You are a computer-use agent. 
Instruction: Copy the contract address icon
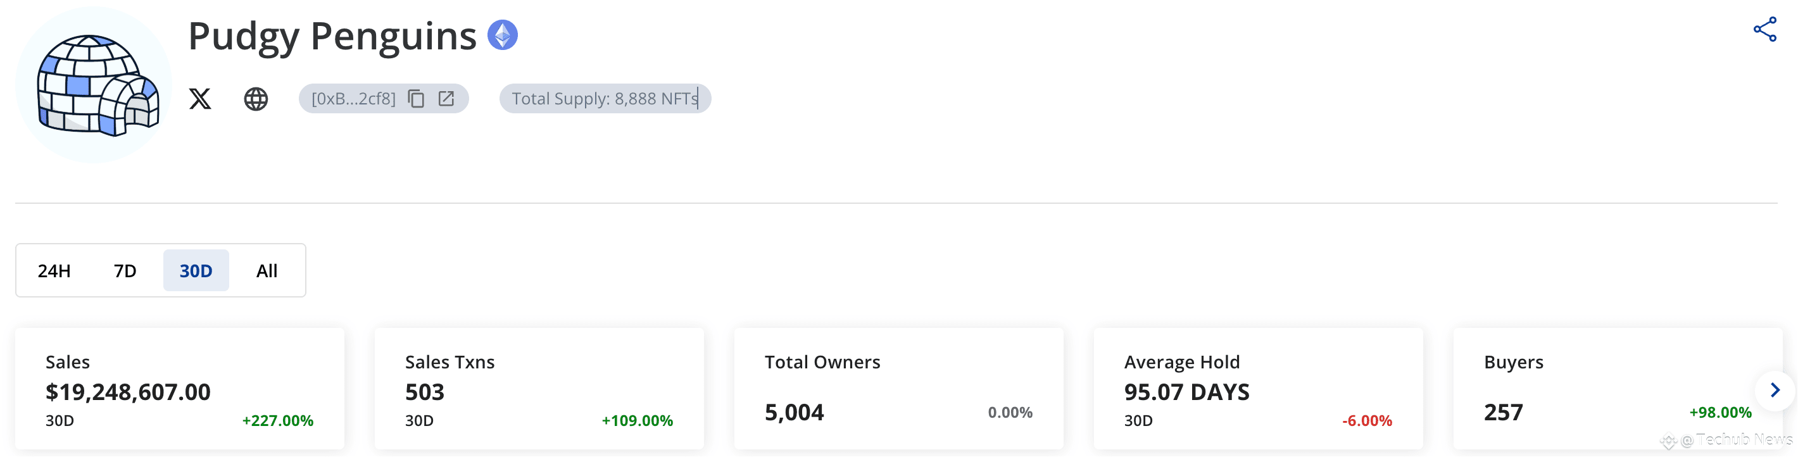coord(416,98)
